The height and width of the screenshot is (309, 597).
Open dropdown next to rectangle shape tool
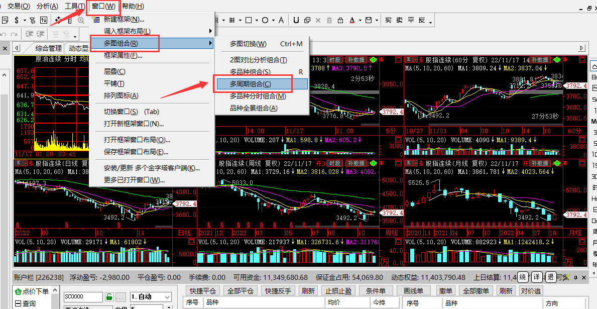257,20
